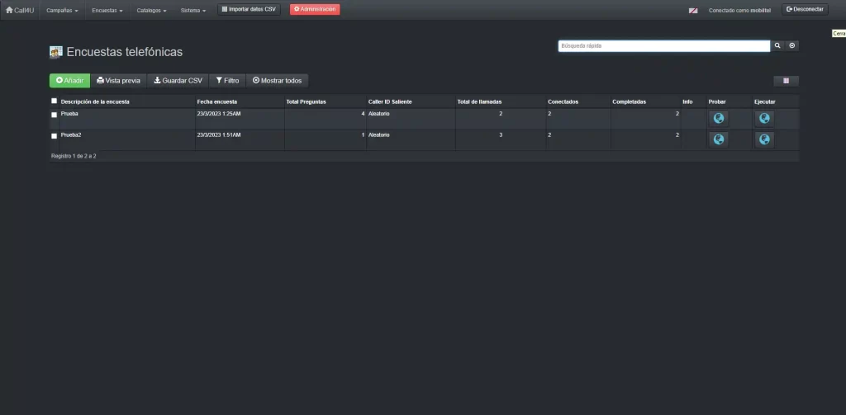This screenshot has width=846, height=415.
Task: Sort by Fecha encuesta column header
Action: 217,101
